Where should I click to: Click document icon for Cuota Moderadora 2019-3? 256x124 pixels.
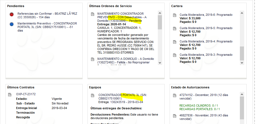tap(174, 55)
